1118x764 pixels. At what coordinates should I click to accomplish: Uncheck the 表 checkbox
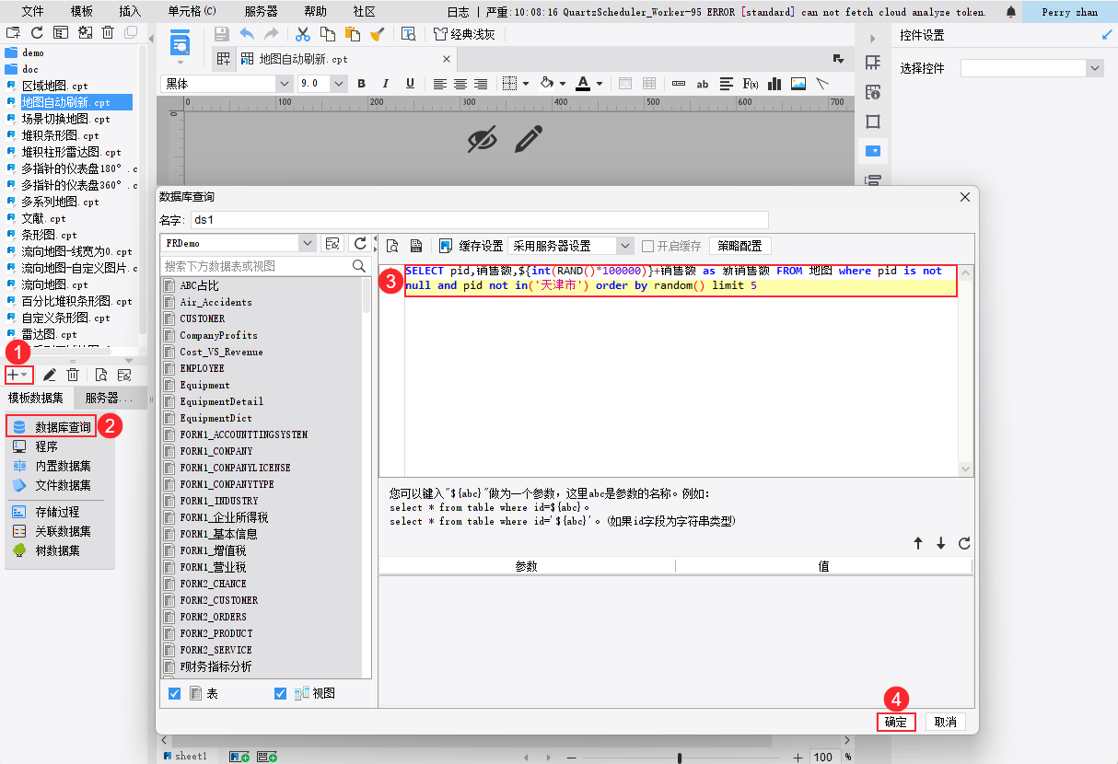tap(175, 693)
